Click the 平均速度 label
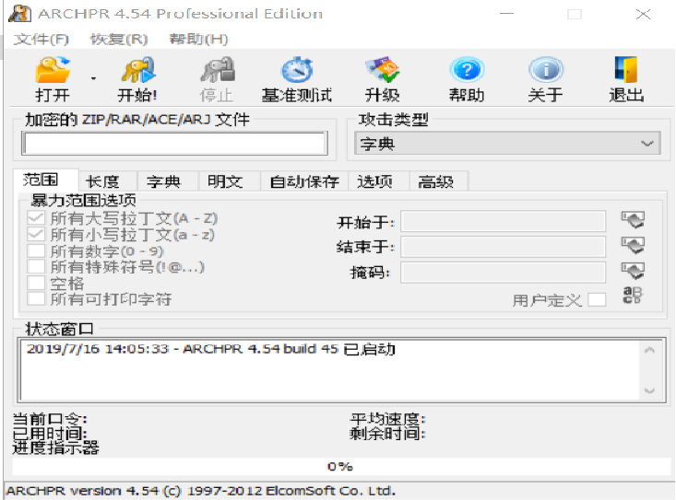 coord(387,419)
